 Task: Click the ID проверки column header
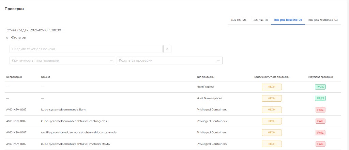(x=14, y=77)
